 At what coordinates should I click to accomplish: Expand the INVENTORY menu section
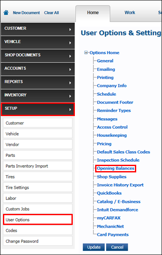(x=38, y=96)
